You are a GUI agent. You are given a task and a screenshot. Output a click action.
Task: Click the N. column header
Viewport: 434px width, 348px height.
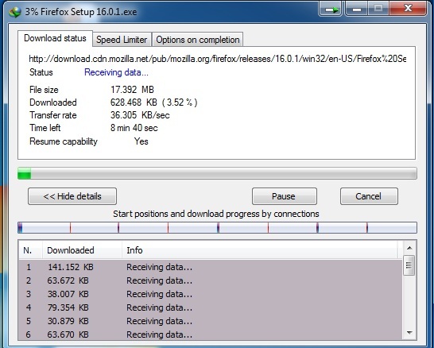coord(31,250)
